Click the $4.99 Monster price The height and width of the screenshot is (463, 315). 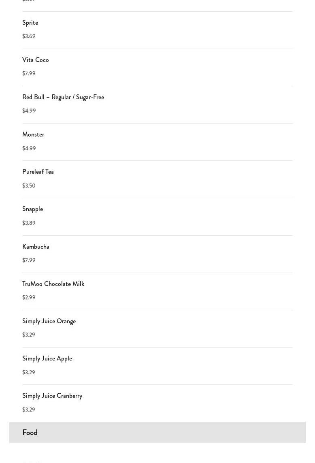[29, 148]
